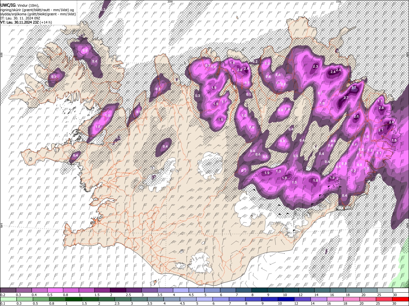Click the 'rigning/skúrir' legend description line

tap(37, 10)
